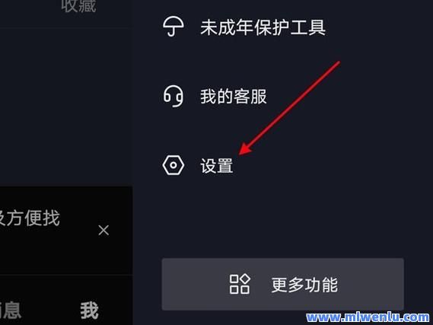
Task: Select the 收藏 tab at top
Action: tap(78, 6)
